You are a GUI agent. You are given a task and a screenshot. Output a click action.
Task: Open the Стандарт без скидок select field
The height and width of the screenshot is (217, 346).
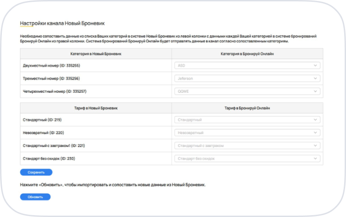pos(247,158)
